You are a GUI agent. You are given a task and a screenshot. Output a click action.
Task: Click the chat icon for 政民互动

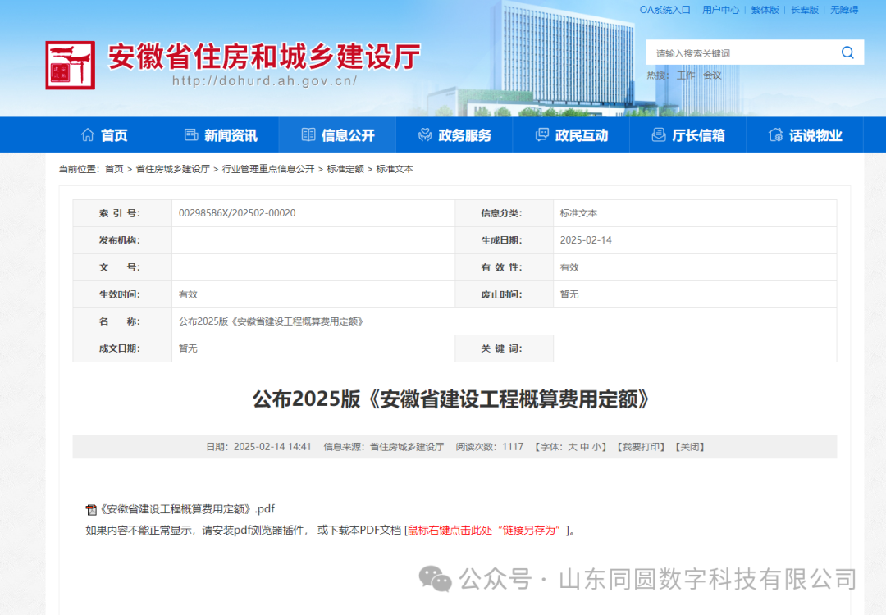point(541,134)
